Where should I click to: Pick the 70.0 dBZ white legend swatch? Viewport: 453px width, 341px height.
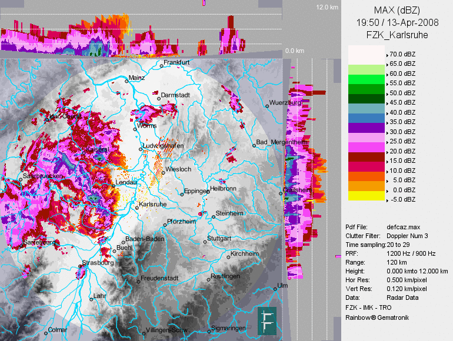tap(366, 54)
